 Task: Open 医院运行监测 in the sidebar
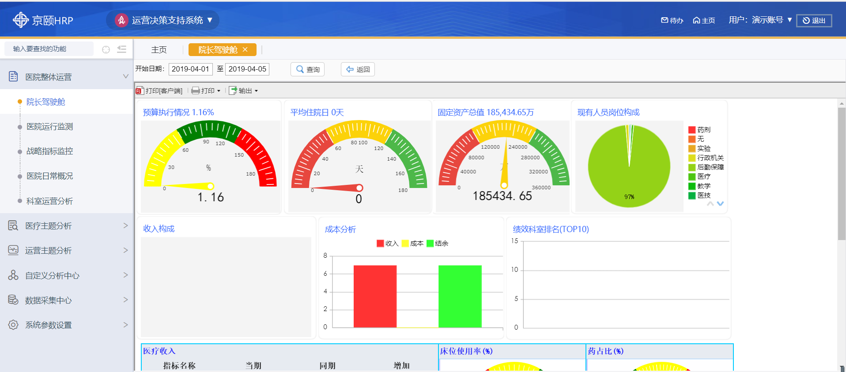click(49, 127)
